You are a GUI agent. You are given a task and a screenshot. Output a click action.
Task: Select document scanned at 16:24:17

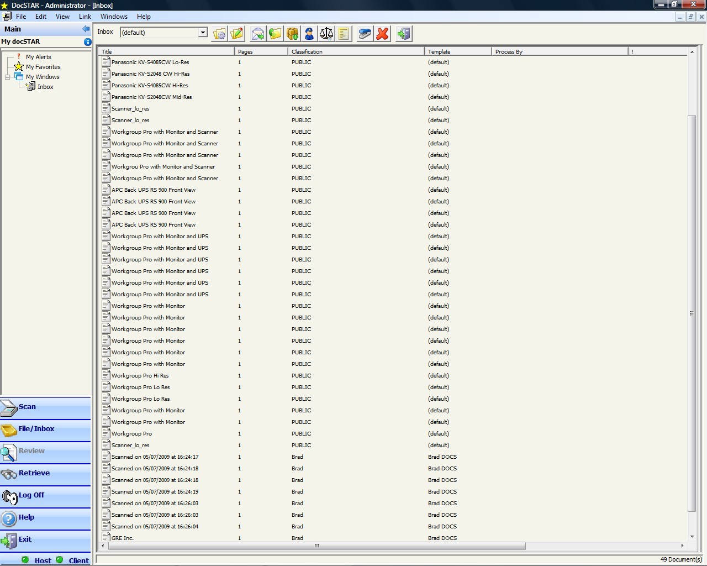point(155,457)
